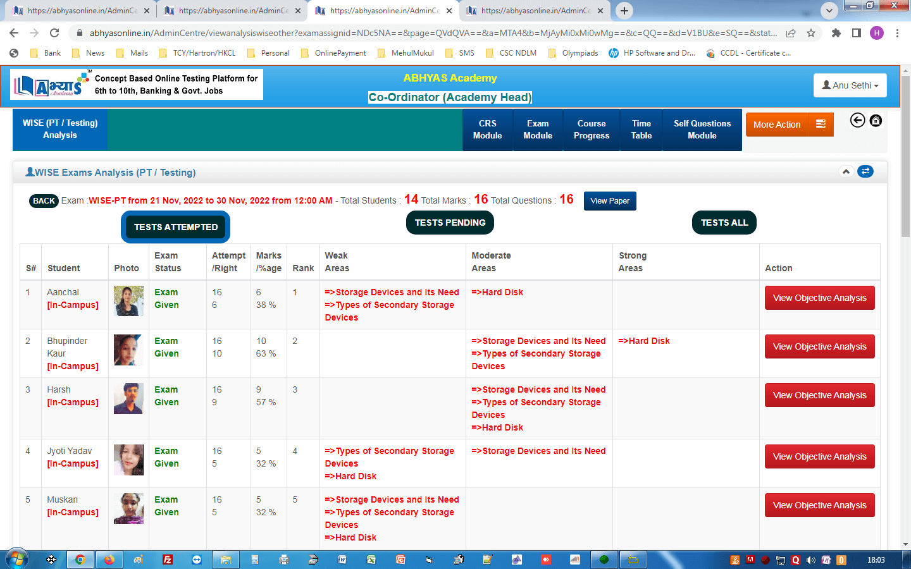Viewport: 911px width, 569px height.
Task: Switch to the TESTS PENDING tab
Action: pos(450,223)
